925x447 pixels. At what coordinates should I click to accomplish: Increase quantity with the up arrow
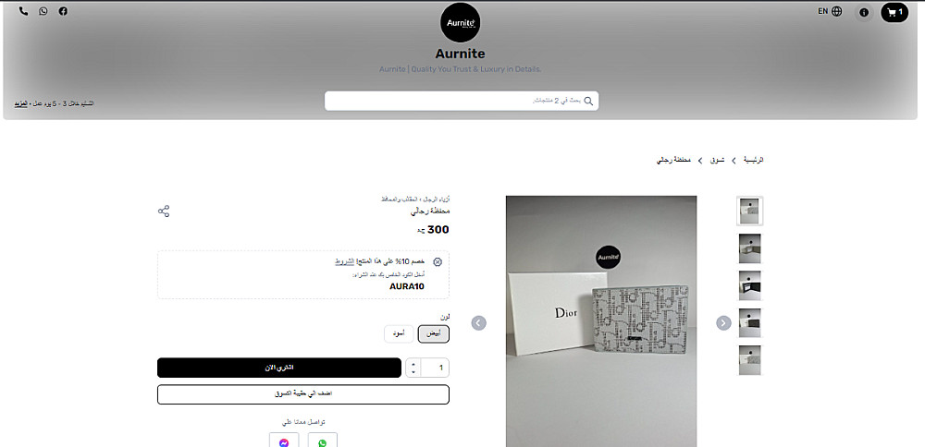click(413, 363)
